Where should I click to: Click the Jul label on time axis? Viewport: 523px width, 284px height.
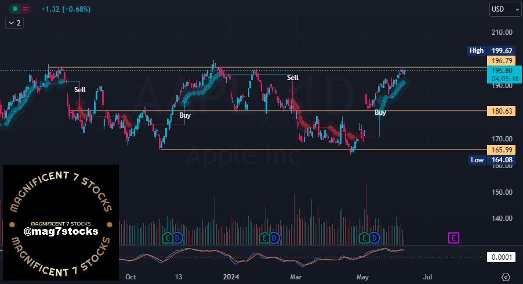coord(427,277)
